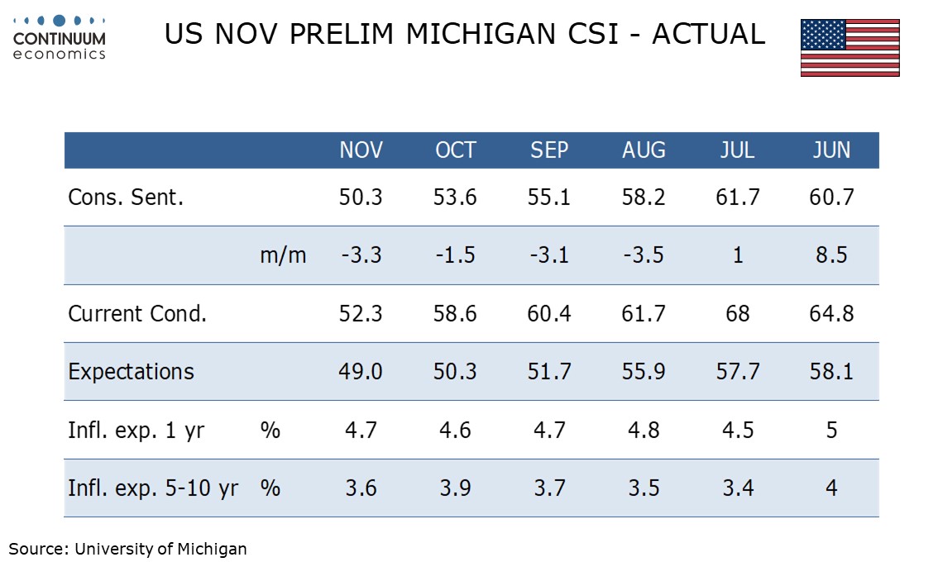Click the AUG column header
Viewport: 938px width, 562px height.
point(644,150)
